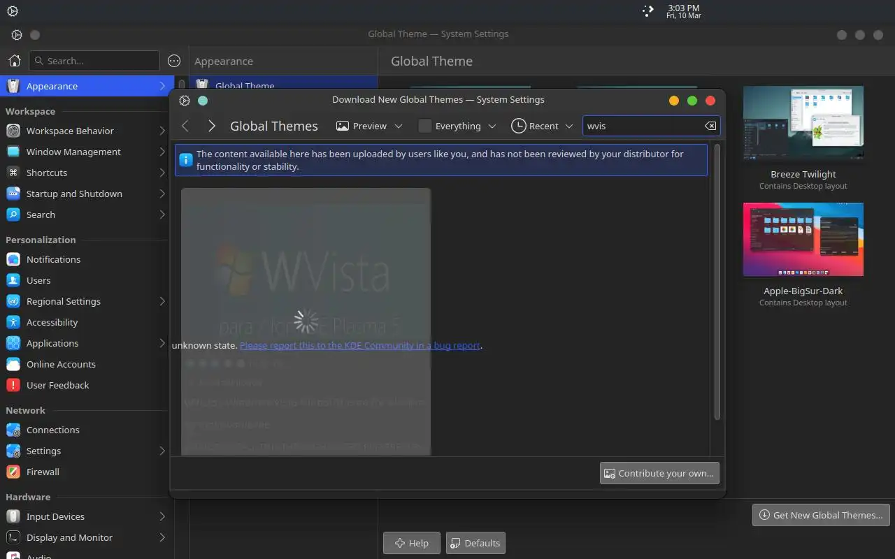The image size is (895, 559).
Task: Click the Firewall icon
Action: pos(13,472)
